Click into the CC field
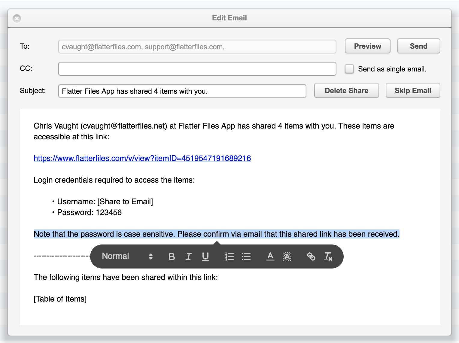Viewport: 459px width, 343px height. point(197,69)
